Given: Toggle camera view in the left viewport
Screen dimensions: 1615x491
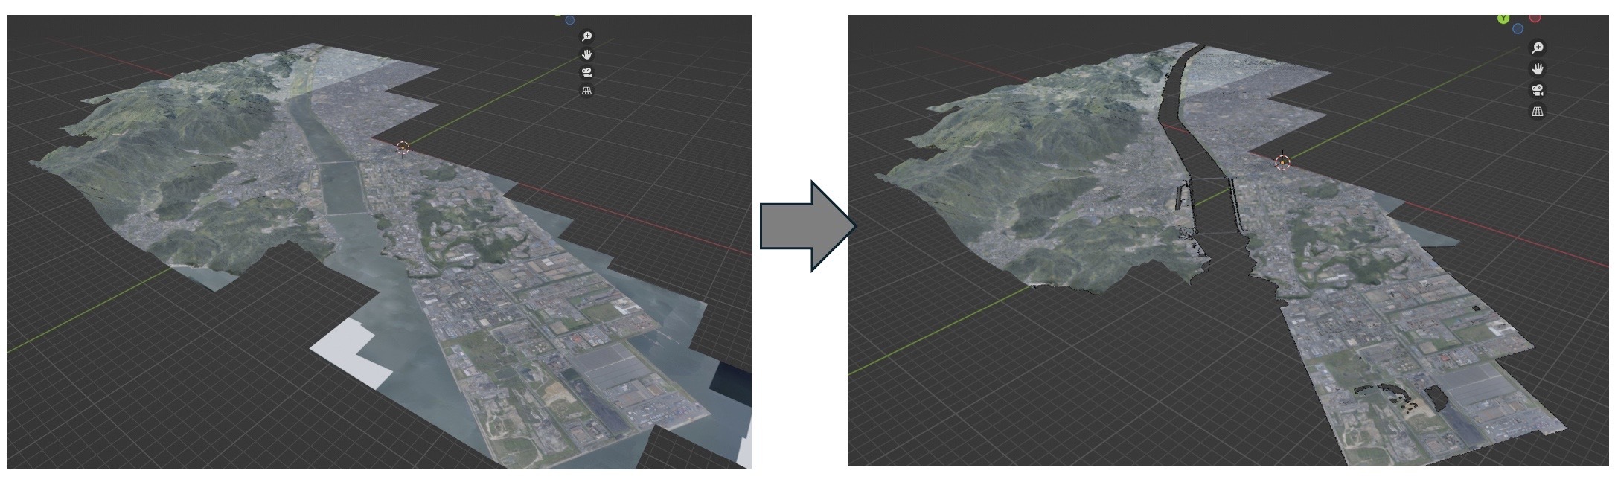Looking at the screenshot, I should tap(587, 72).
